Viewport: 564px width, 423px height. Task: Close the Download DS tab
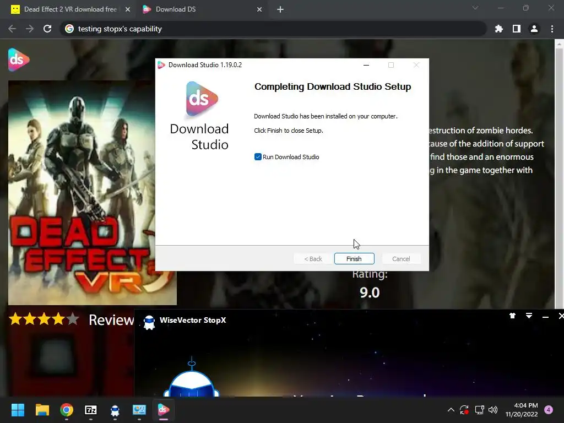coord(259,9)
